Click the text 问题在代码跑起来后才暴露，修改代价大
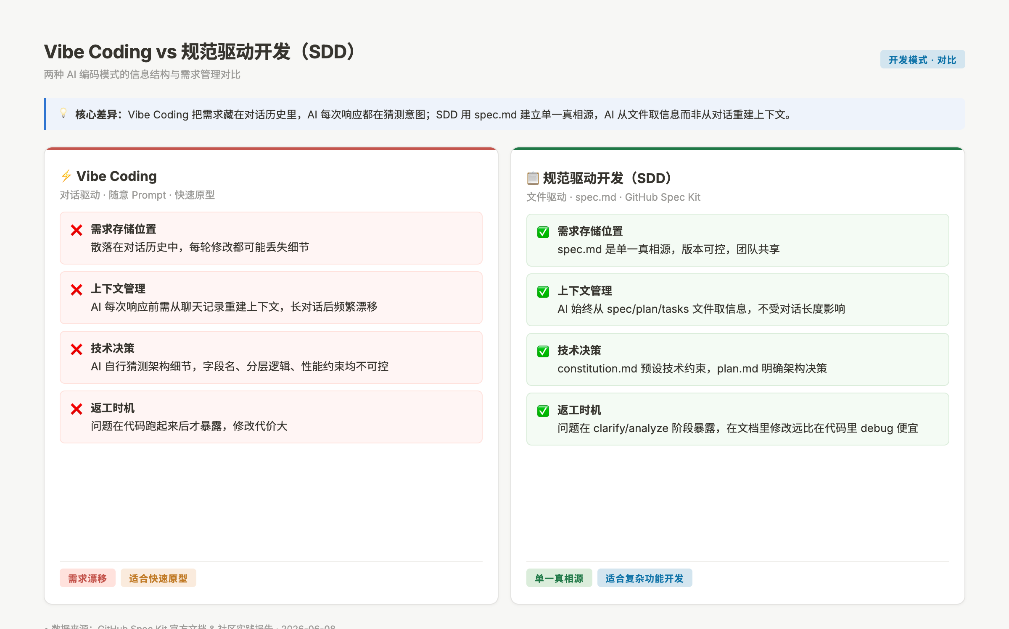The height and width of the screenshot is (629, 1009). point(189,426)
